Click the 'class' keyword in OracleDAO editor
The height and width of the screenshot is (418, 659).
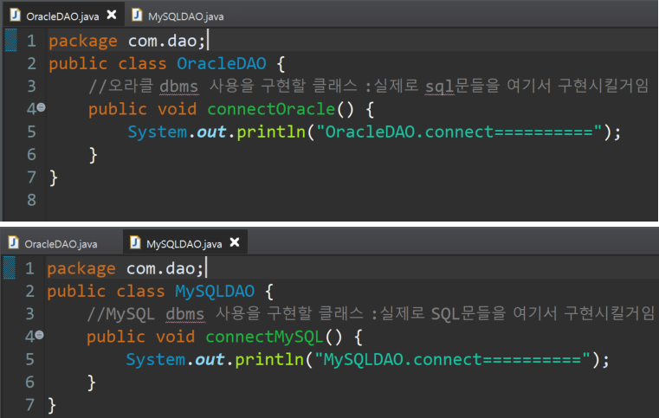pyautogui.click(x=143, y=63)
